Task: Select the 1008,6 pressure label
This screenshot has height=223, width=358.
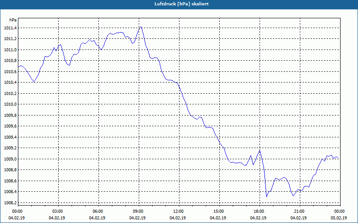Action: pyautogui.click(x=10, y=181)
